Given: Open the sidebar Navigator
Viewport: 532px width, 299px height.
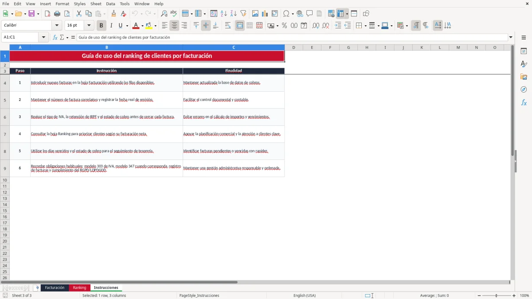Looking at the screenshot, I should (524, 89).
